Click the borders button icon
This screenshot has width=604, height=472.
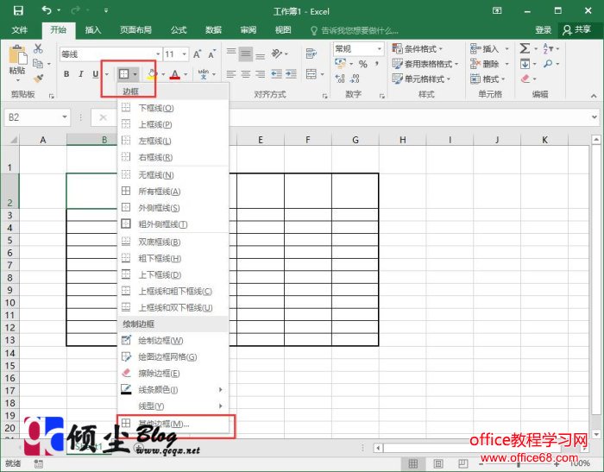tap(123, 74)
